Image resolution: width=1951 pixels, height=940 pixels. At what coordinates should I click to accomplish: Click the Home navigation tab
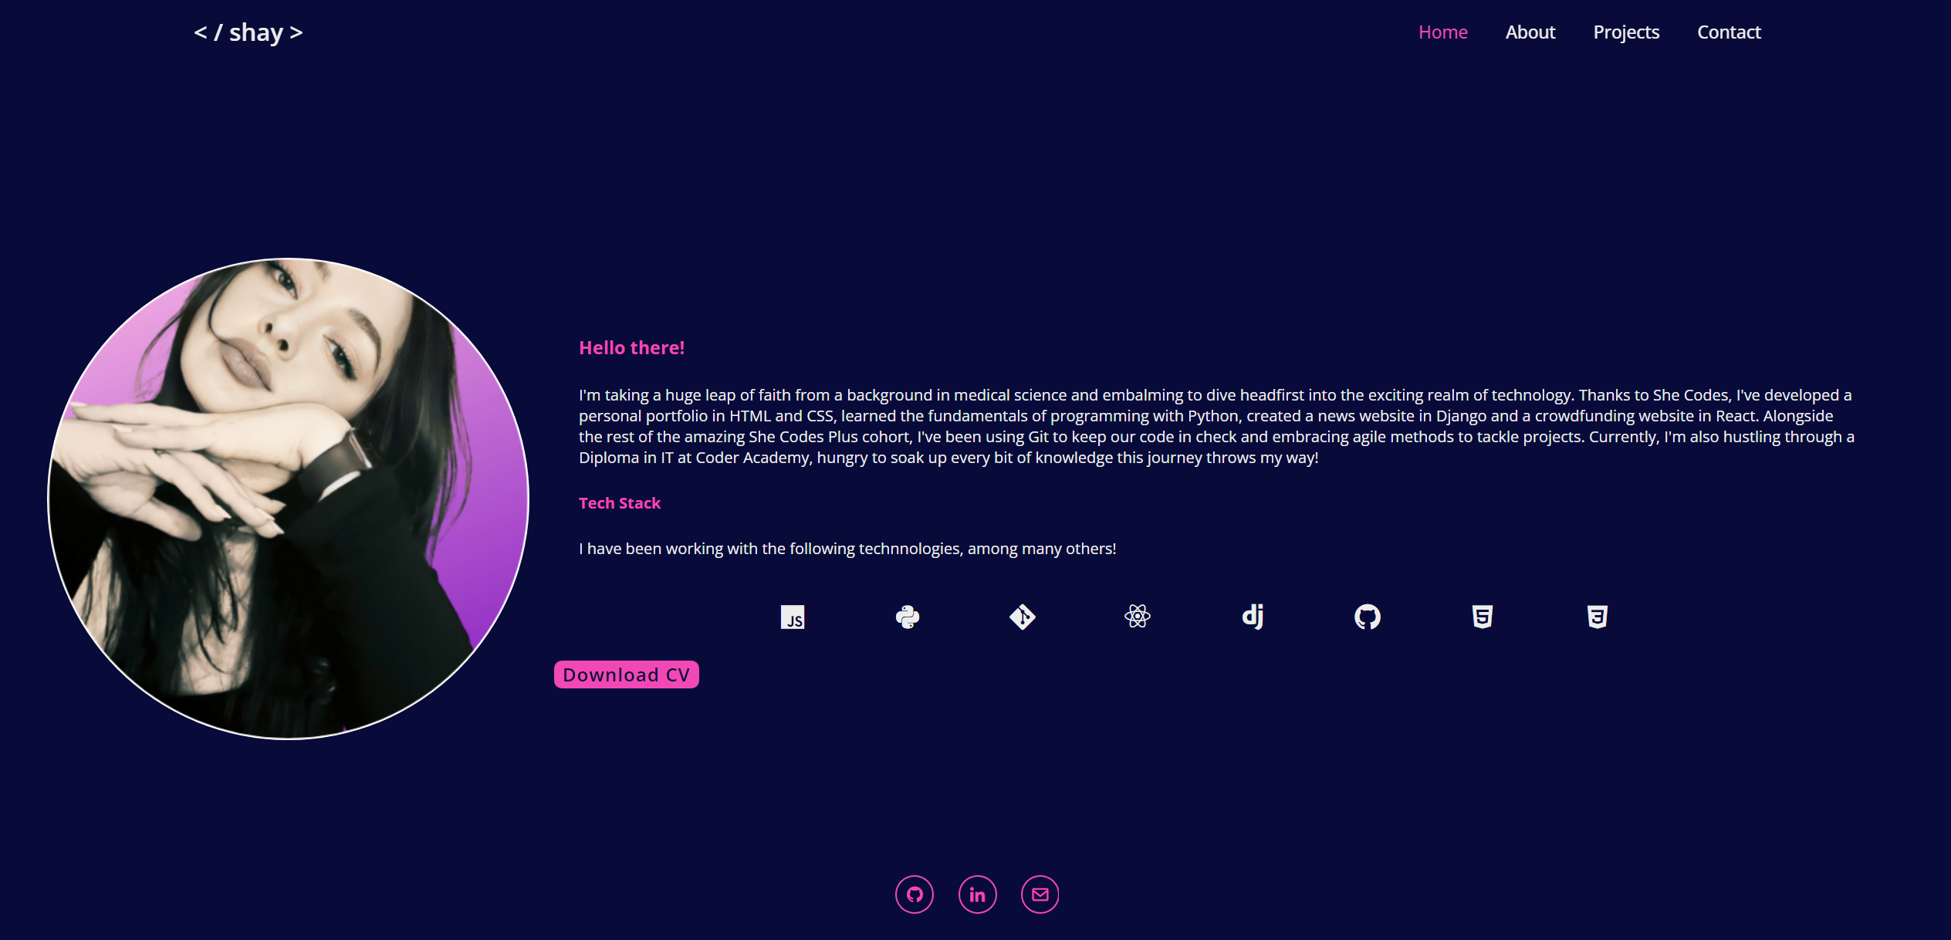pos(1442,32)
